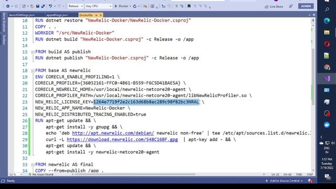Collapse the FROM base AS newrelic block
336x189 pixels.
[33, 71]
